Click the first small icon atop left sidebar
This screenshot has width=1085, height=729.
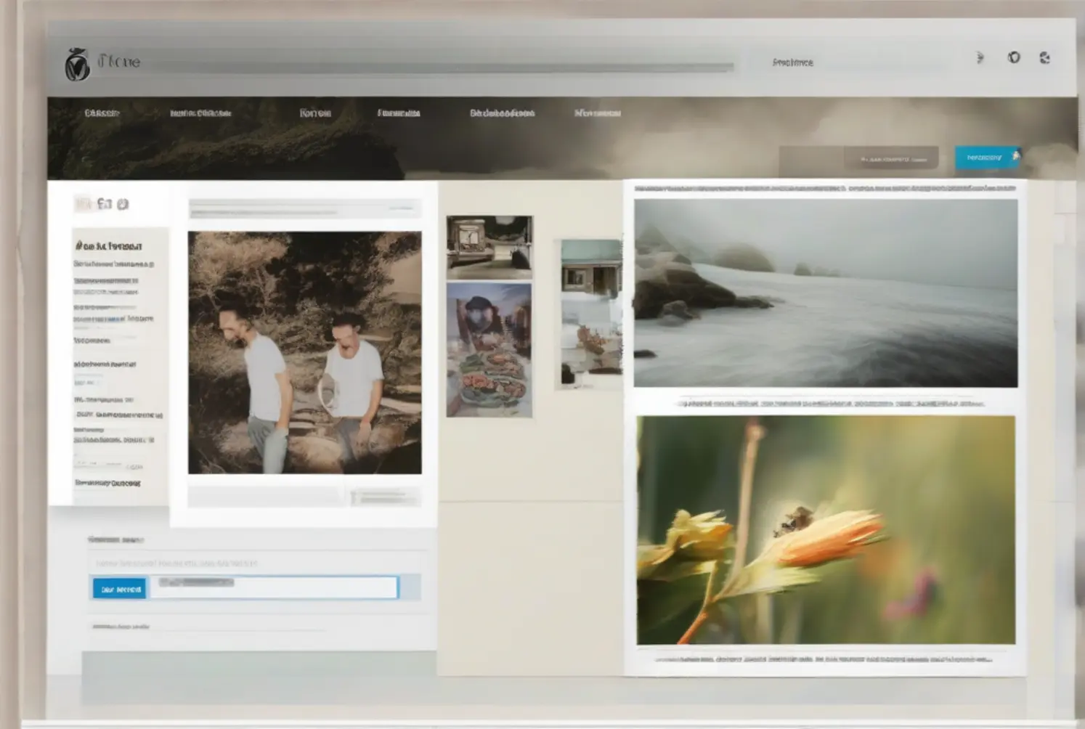coord(83,204)
